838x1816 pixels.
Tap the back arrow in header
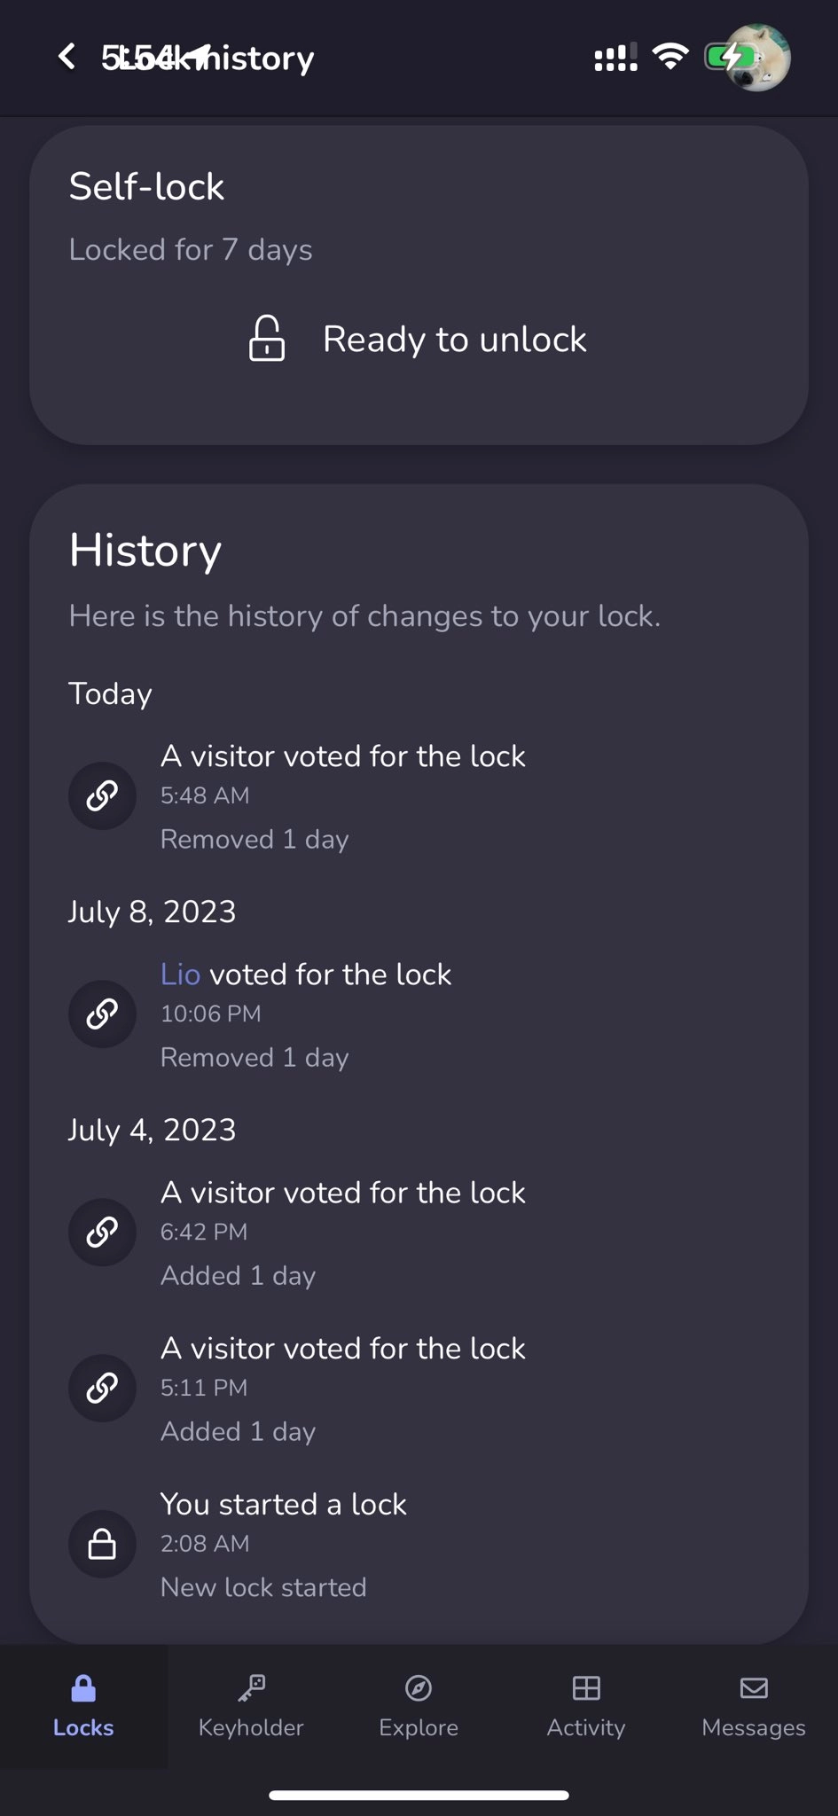pyautogui.click(x=67, y=57)
